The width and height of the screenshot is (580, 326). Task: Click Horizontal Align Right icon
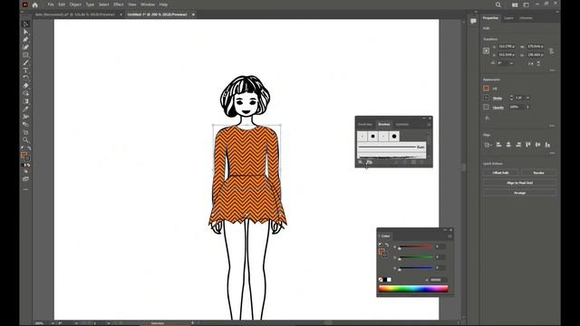coord(518,145)
